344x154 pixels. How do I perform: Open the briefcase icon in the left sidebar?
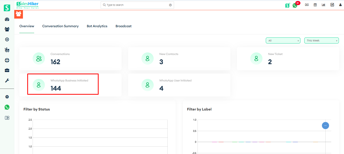(x=7, y=70)
